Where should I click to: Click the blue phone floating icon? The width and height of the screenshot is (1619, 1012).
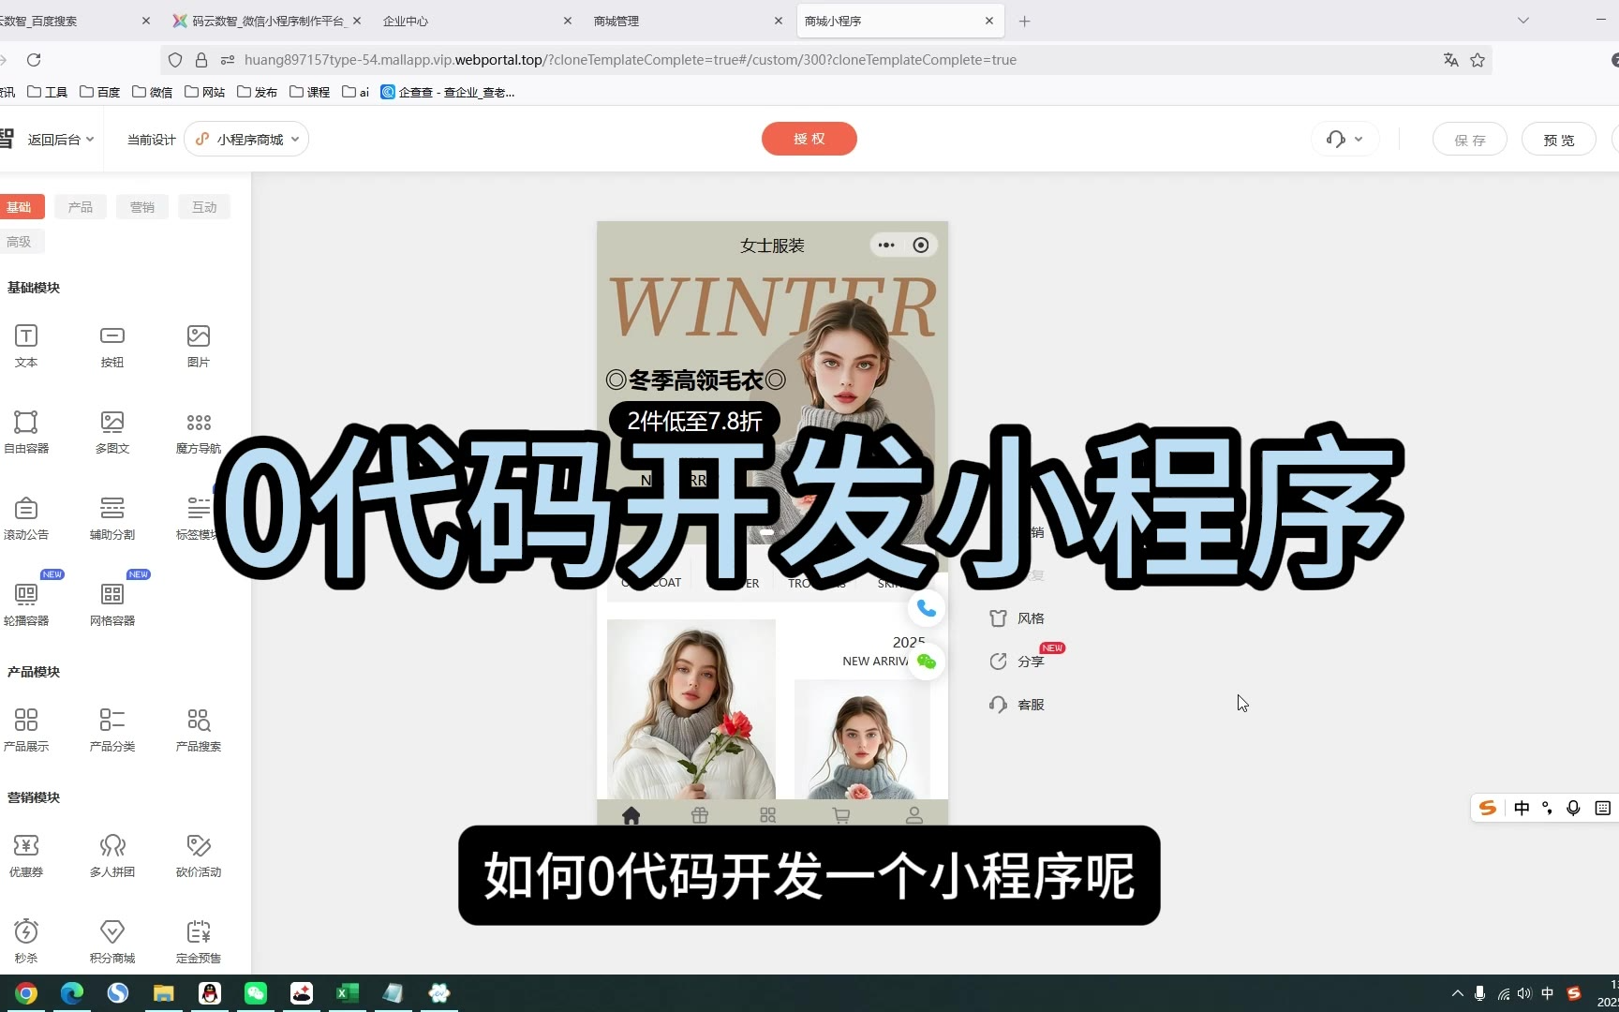pyautogui.click(x=926, y=608)
